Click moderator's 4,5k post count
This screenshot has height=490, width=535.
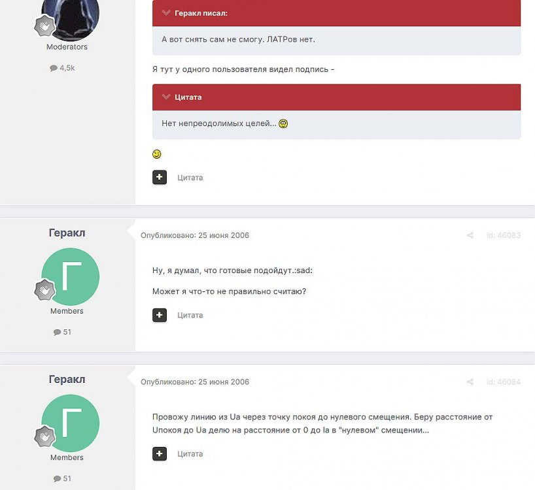(x=62, y=68)
